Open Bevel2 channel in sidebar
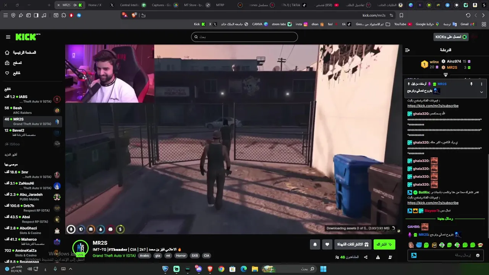 click(x=32, y=133)
